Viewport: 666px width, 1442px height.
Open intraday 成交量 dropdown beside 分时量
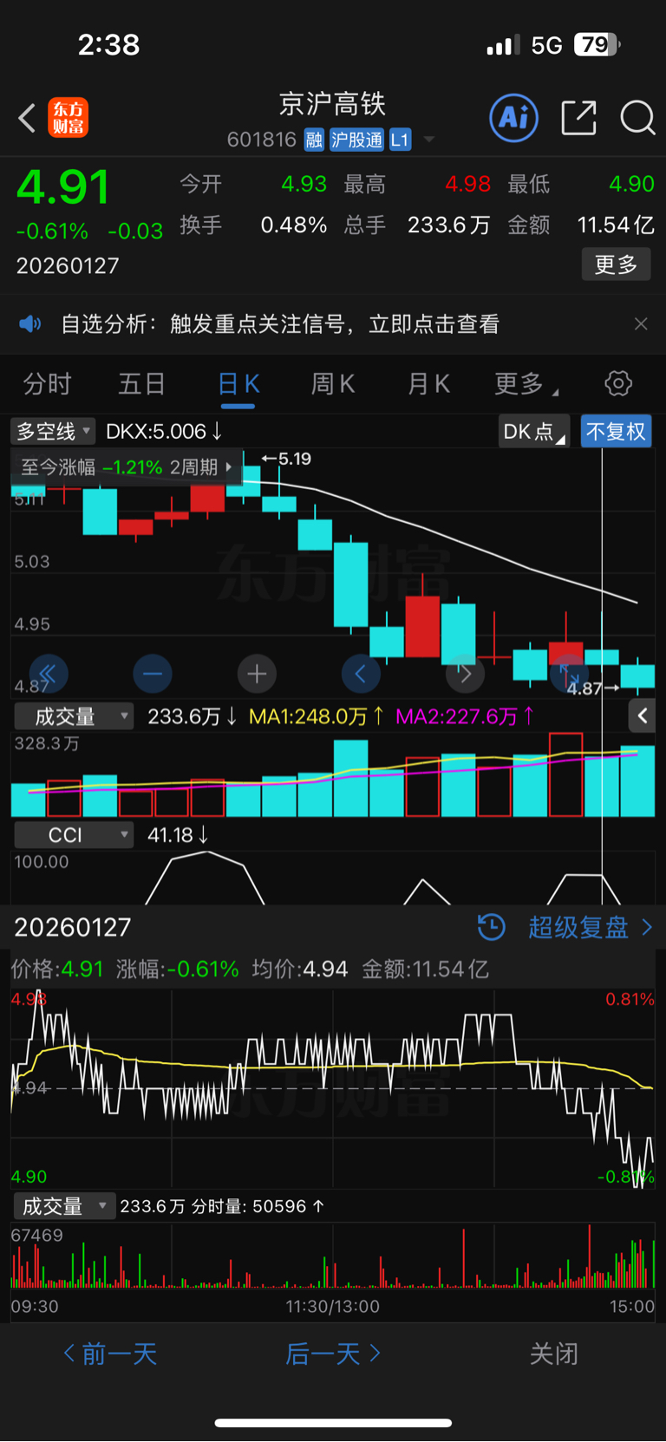point(64,1206)
